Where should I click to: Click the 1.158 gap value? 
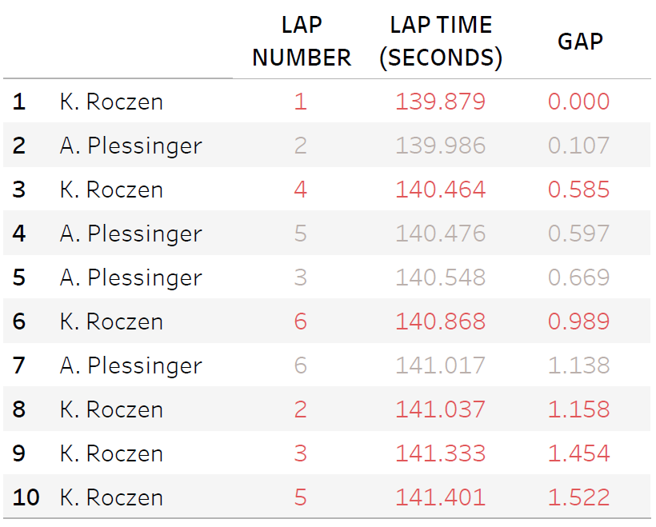coord(578,409)
